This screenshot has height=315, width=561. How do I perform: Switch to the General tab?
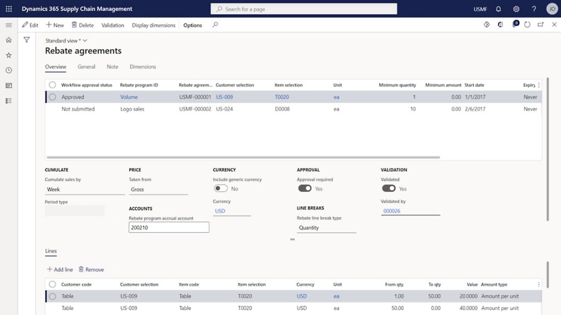[87, 67]
